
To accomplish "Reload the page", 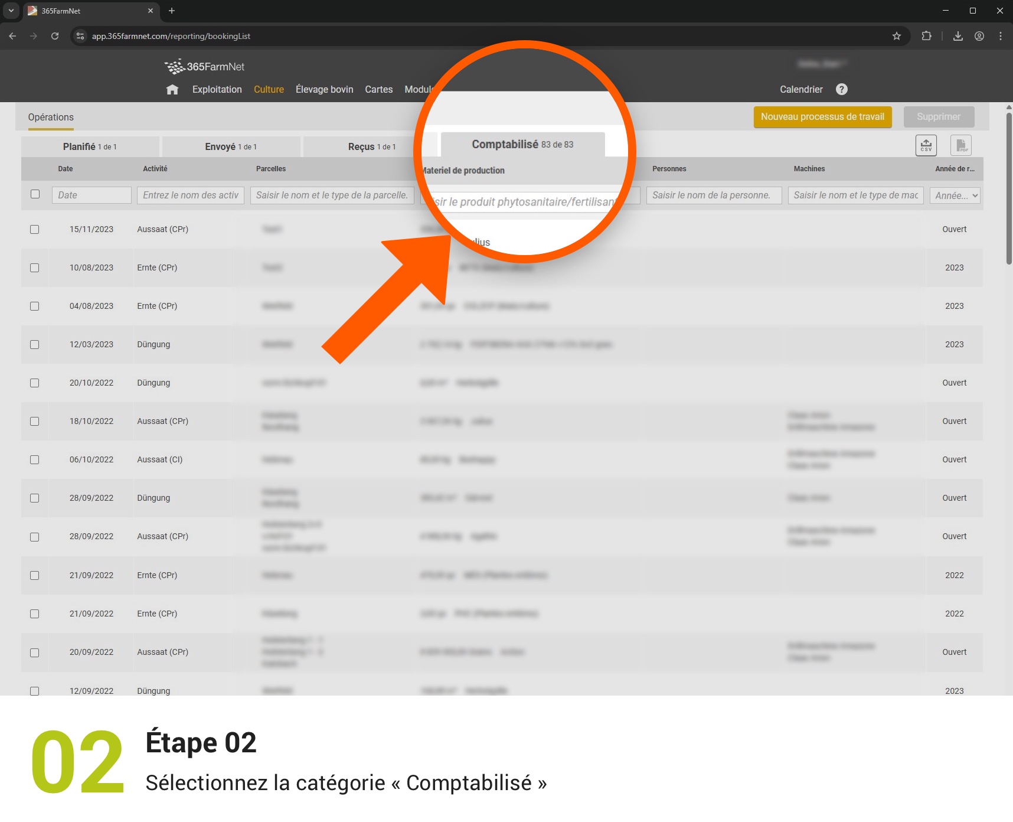I will (x=55, y=36).
